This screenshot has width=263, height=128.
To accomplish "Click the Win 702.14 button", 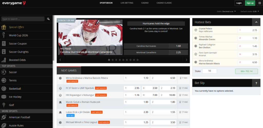I will 247,71.
